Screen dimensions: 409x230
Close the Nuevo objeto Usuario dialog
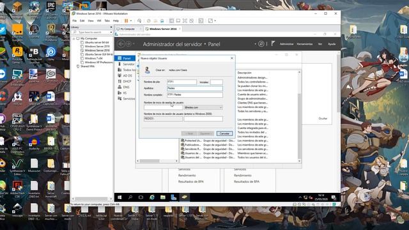(x=232, y=58)
